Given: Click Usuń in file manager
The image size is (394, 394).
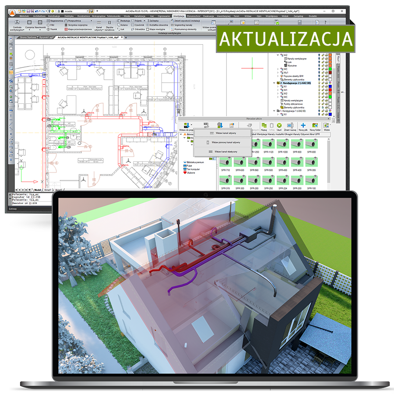Looking at the screenshot, I should [x=279, y=127].
